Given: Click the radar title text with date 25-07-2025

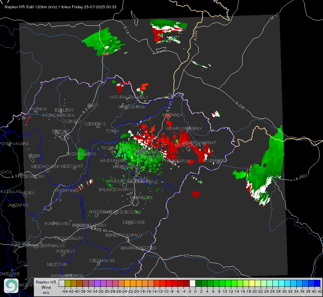Looking at the screenshot, I should pos(60,7).
